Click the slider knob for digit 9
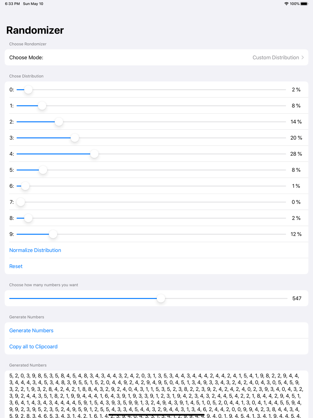Viewport: 313px width, 418px height. 53,234
